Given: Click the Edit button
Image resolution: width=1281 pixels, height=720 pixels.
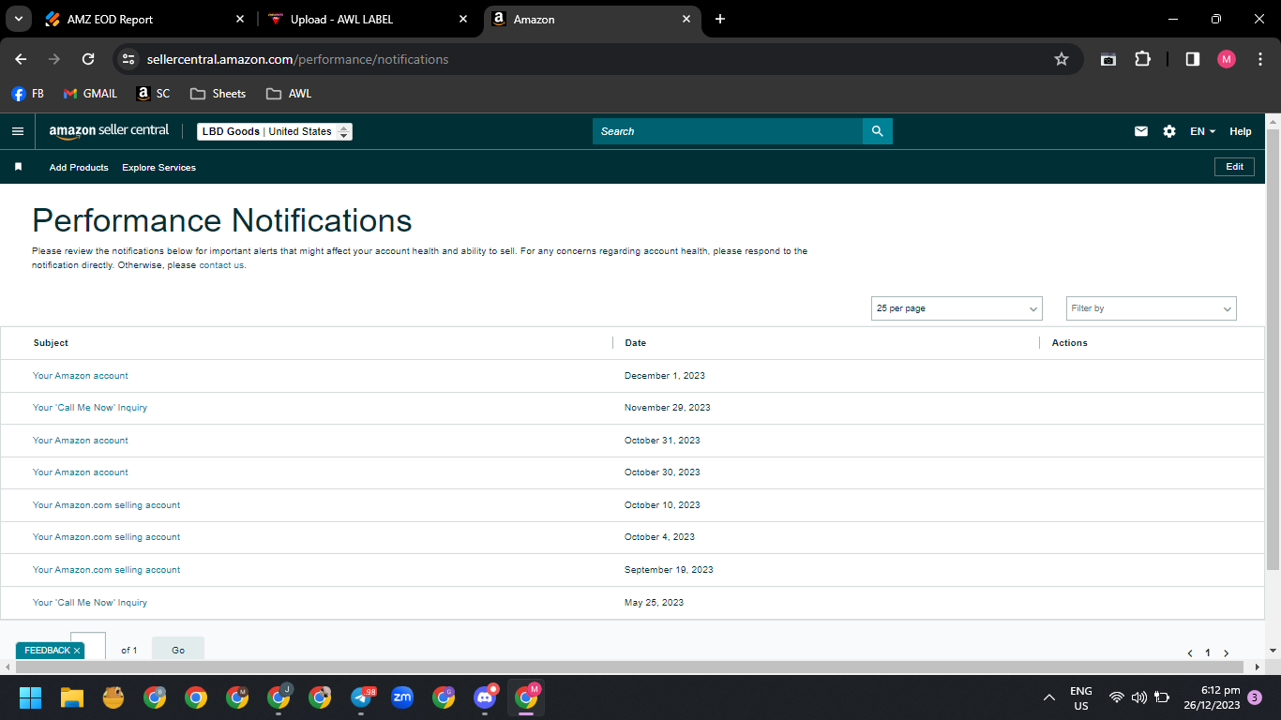Looking at the screenshot, I should point(1235,167).
